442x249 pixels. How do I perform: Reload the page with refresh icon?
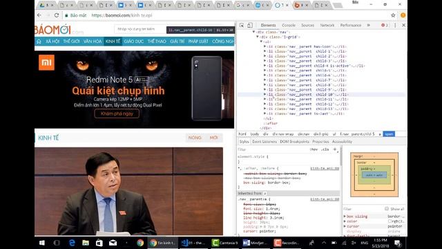pyautogui.click(x=57, y=15)
